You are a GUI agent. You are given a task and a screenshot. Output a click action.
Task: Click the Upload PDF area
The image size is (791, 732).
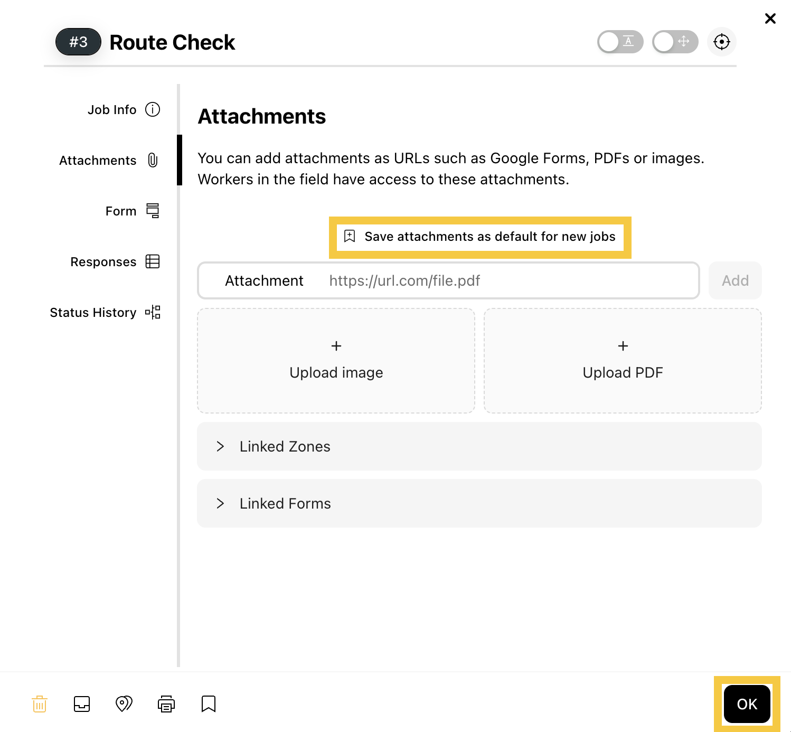click(x=623, y=361)
